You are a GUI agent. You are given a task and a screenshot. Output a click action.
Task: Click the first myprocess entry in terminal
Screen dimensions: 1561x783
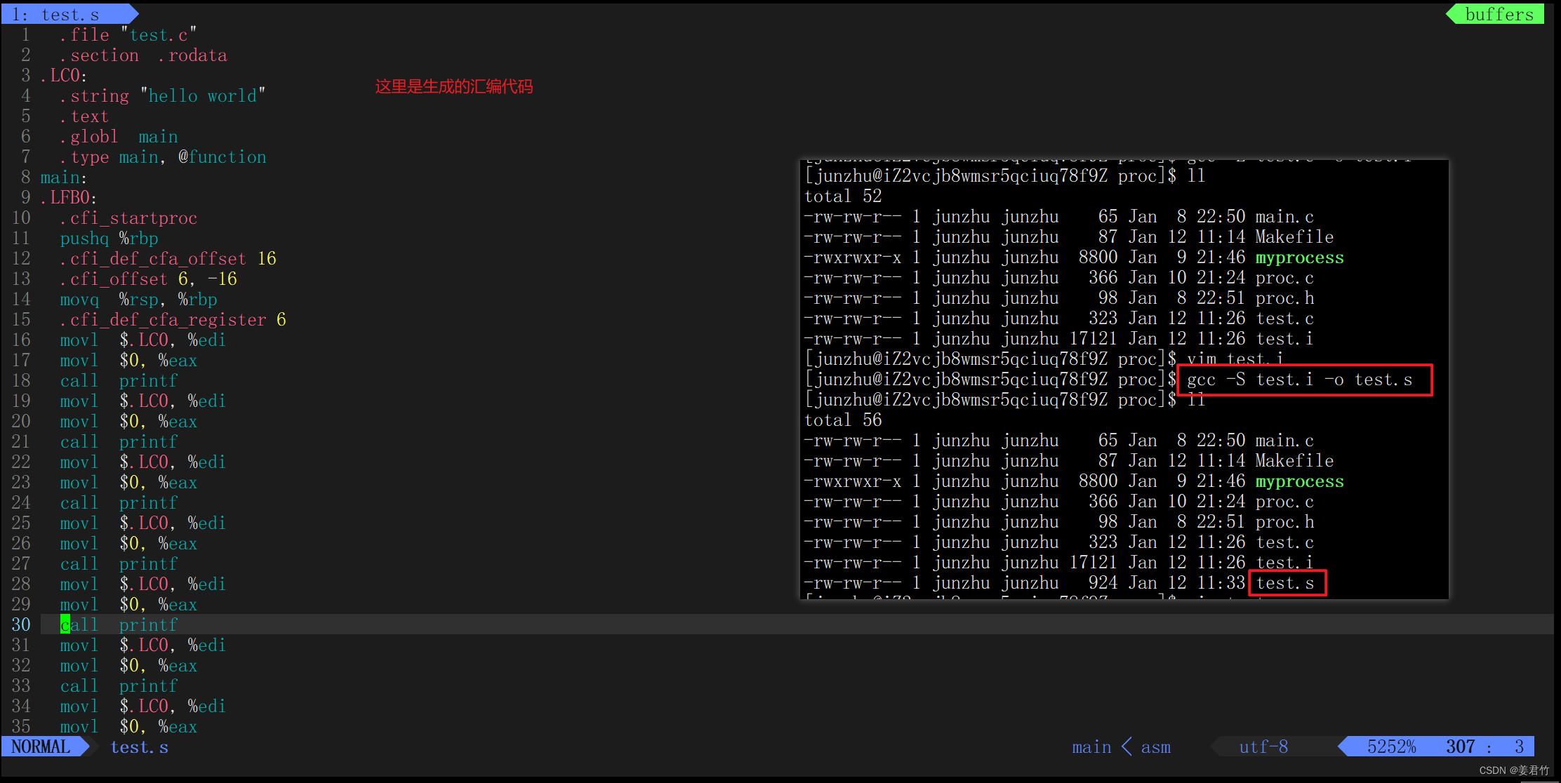pos(1299,257)
